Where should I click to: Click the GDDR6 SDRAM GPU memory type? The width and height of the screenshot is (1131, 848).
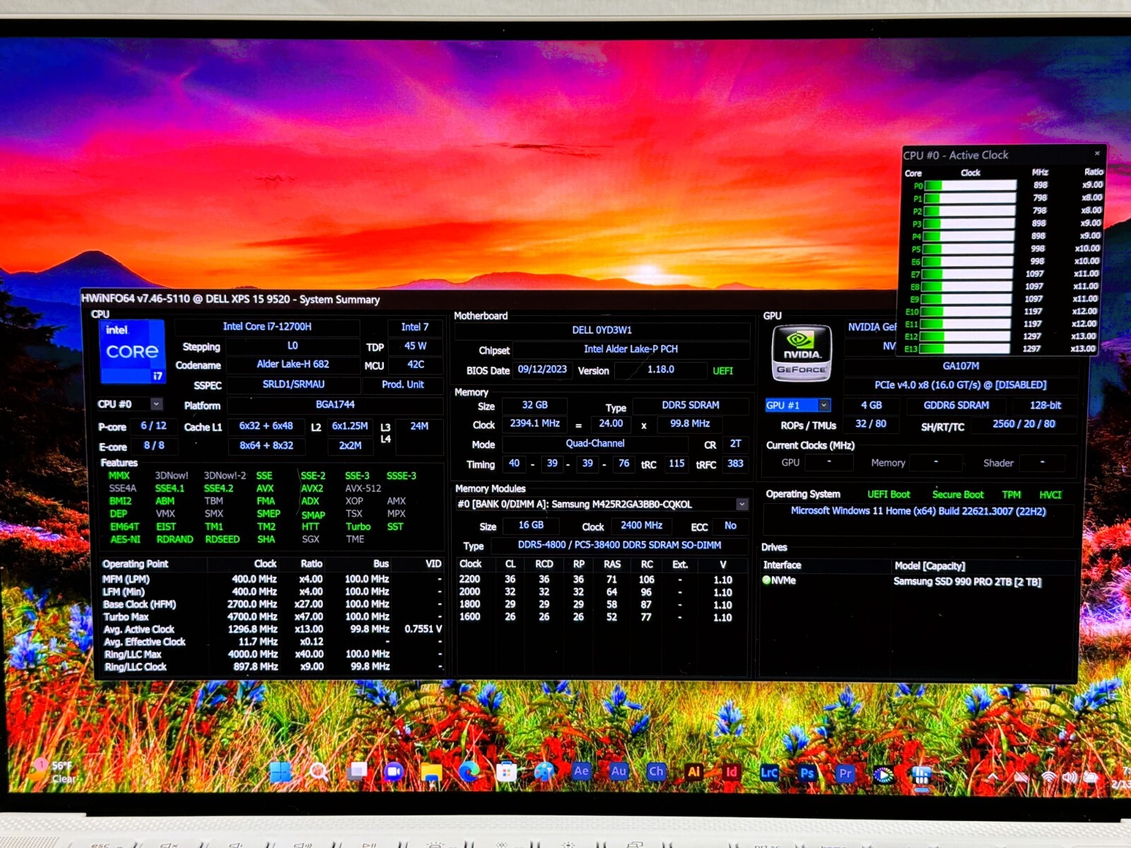(x=956, y=405)
